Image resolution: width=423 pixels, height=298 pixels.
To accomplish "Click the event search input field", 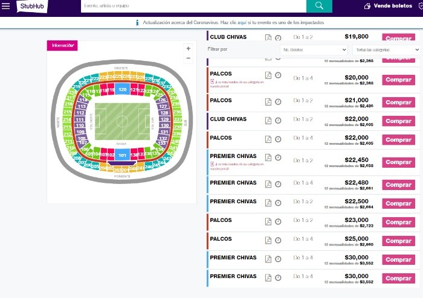I will [x=193, y=6].
